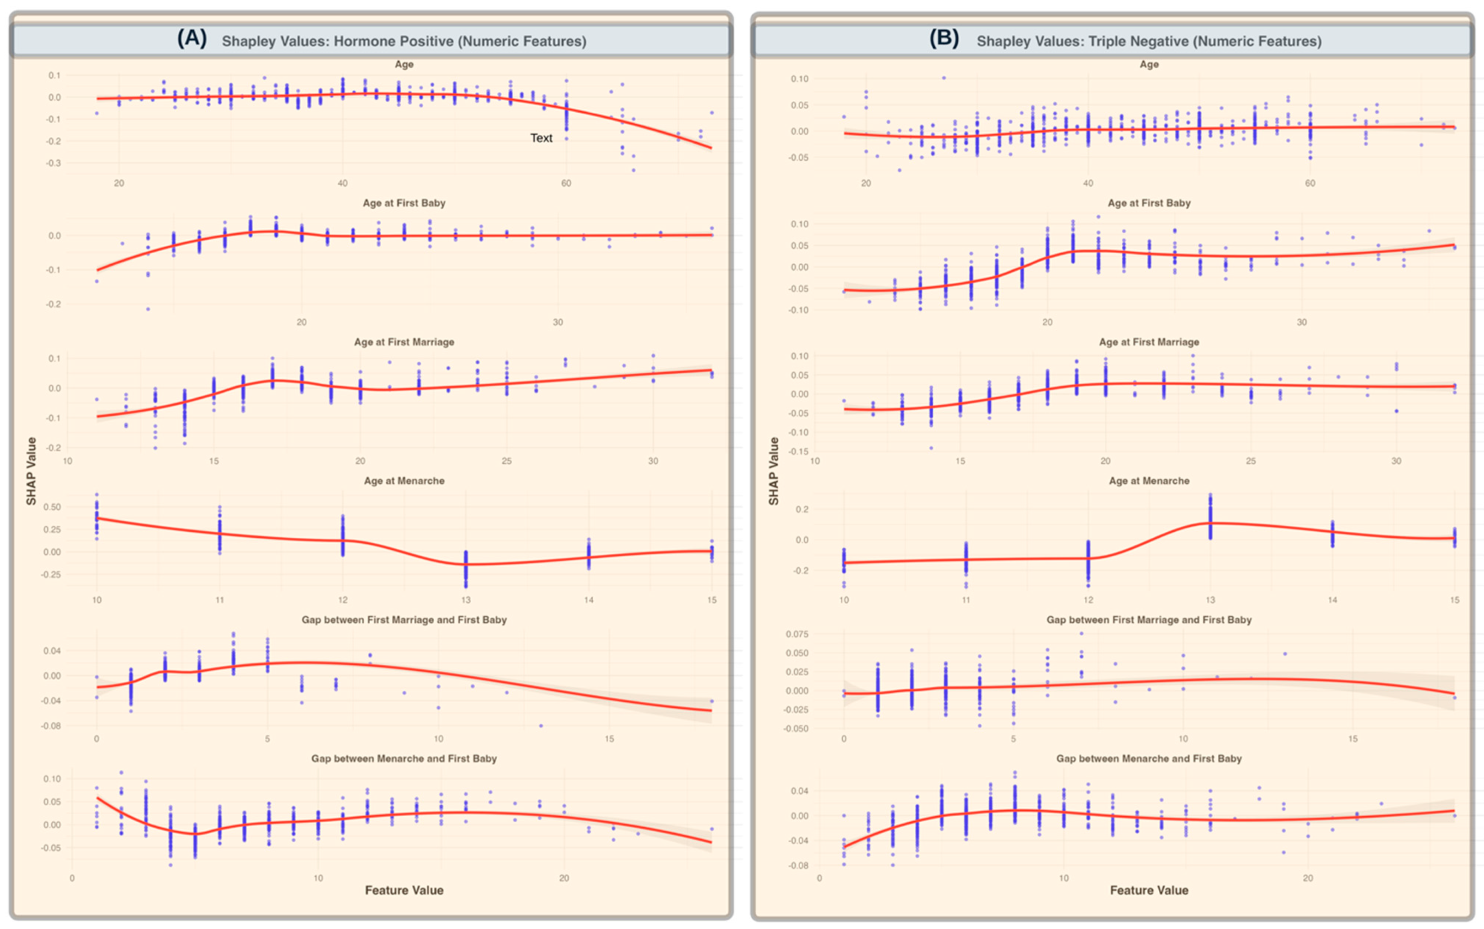This screenshot has height=929, width=1484.
Task: Click 'Age at First Baby' title in panel A
Action: pyautogui.click(x=404, y=203)
